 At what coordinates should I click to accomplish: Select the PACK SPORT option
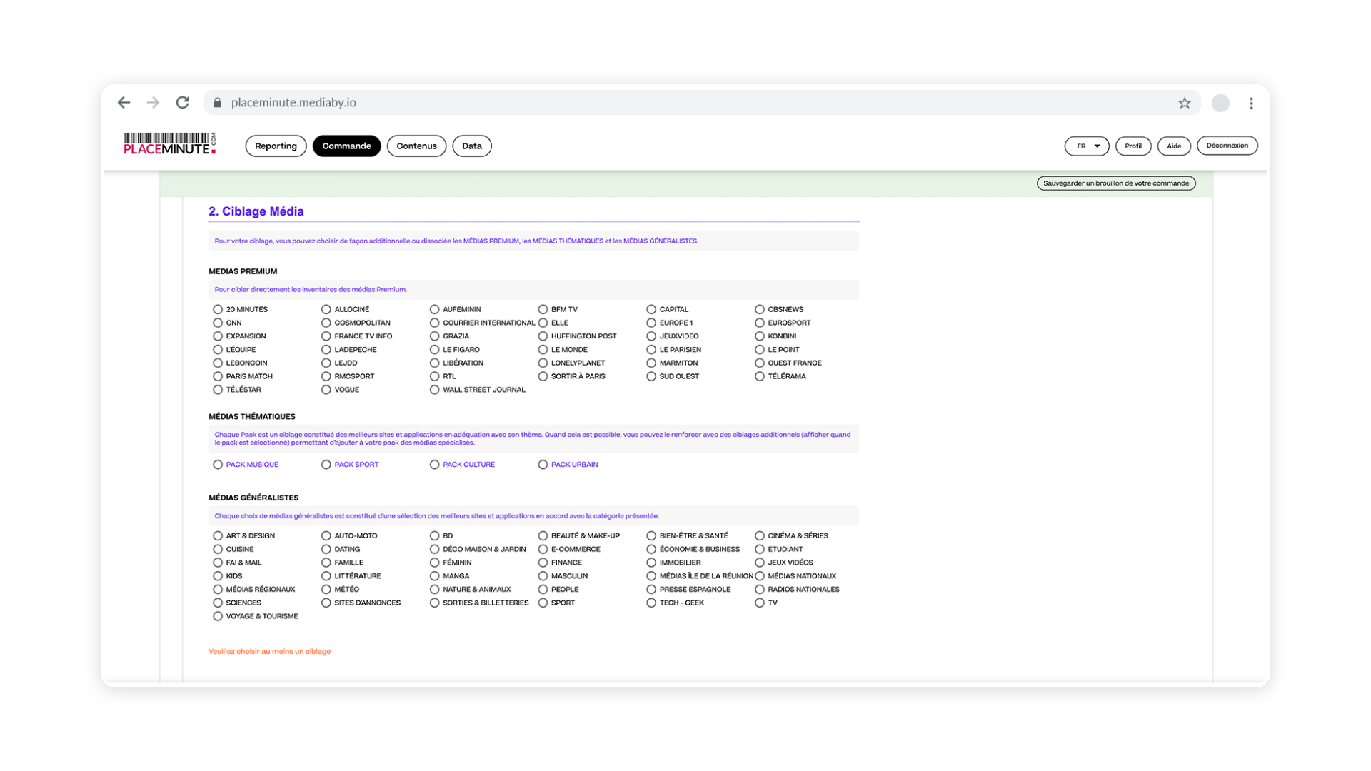click(326, 465)
